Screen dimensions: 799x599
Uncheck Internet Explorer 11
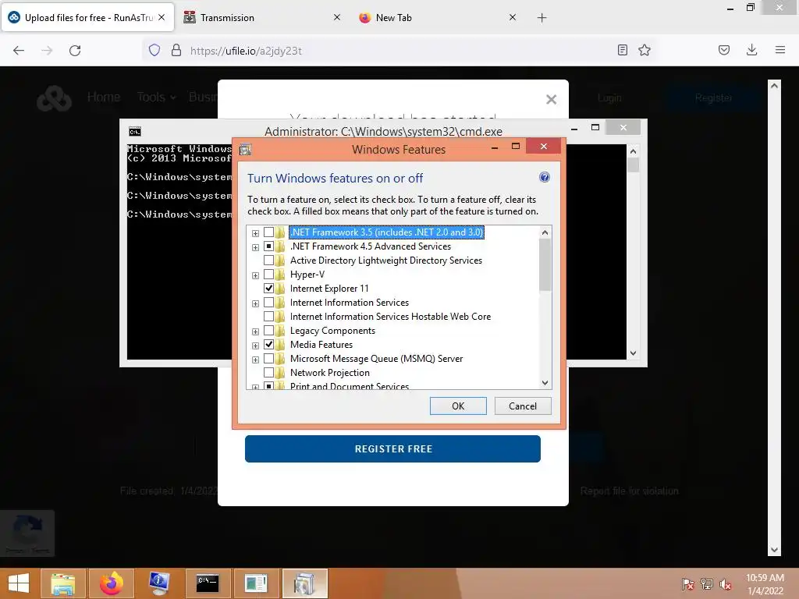click(268, 289)
